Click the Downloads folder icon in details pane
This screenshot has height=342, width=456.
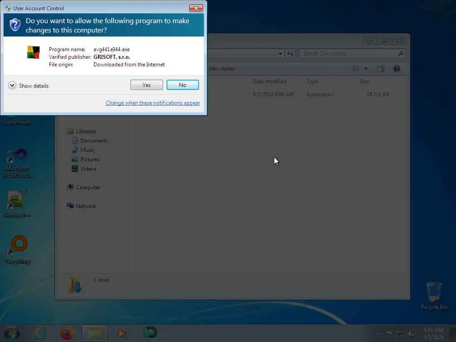(75, 285)
